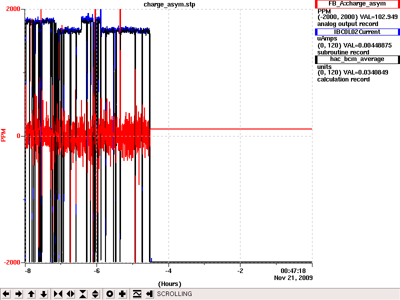Click the red PPM y-axis label

coord(3,135)
